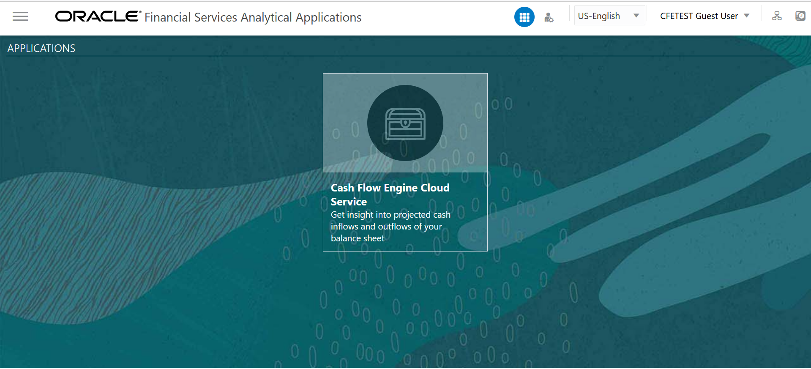Click the recent history clock icon
The width and height of the screenshot is (811, 369).
(800, 16)
